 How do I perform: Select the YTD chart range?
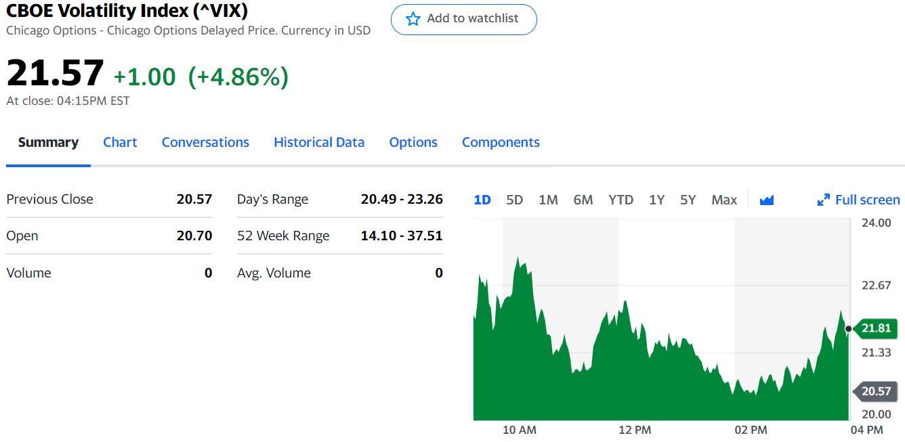click(620, 200)
